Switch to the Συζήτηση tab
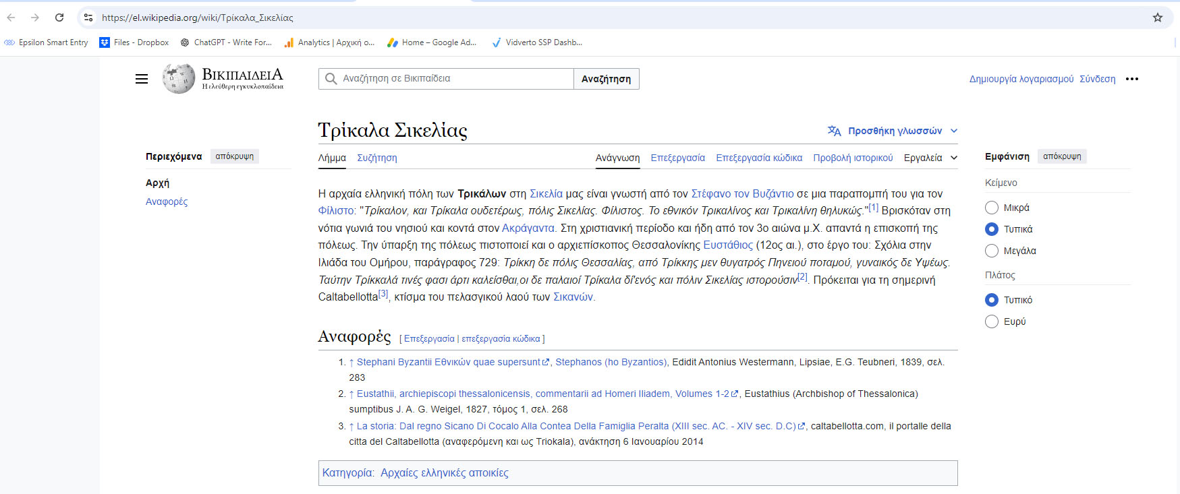This screenshot has width=1180, height=494. point(376,158)
